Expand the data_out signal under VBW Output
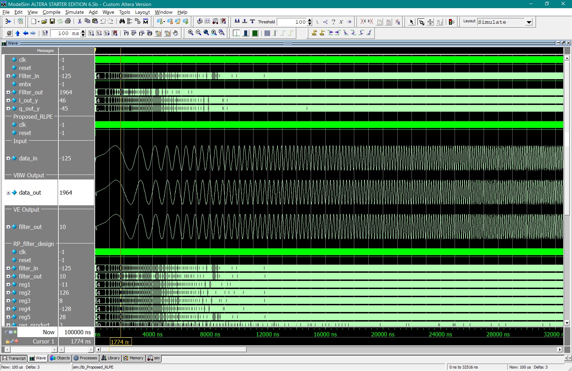 pos(8,193)
